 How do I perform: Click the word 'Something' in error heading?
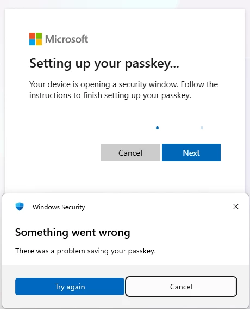42,233
